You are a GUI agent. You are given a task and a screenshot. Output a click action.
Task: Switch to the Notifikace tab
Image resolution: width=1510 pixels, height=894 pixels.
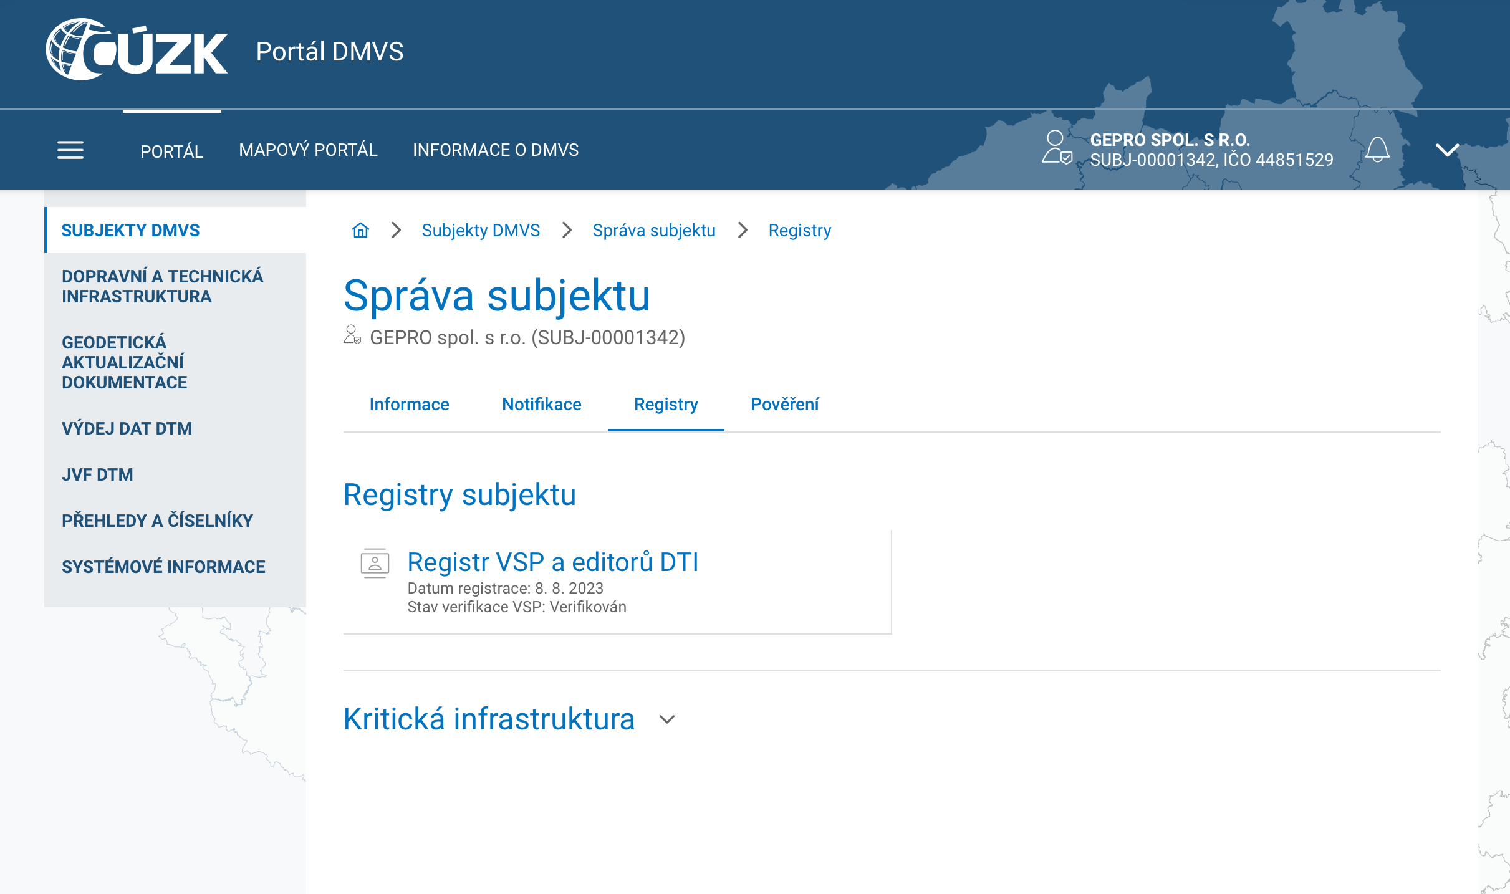[542, 404]
